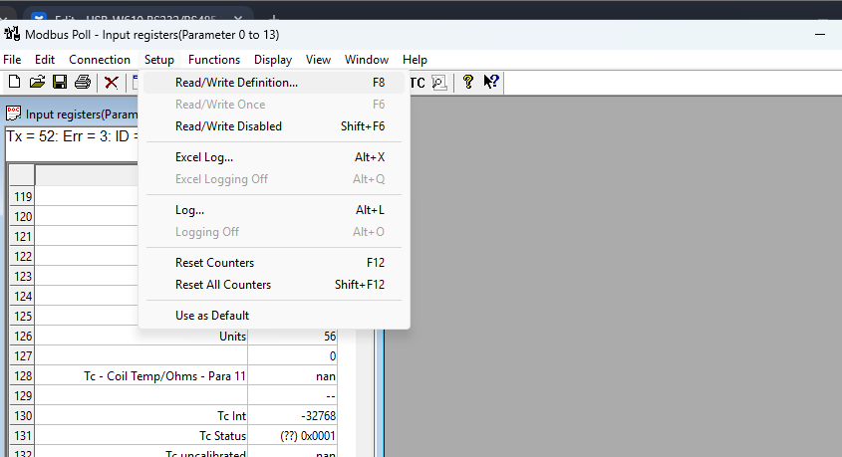The height and width of the screenshot is (457, 842).
Task: Click row header 119
Action: pyautogui.click(x=23, y=197)
